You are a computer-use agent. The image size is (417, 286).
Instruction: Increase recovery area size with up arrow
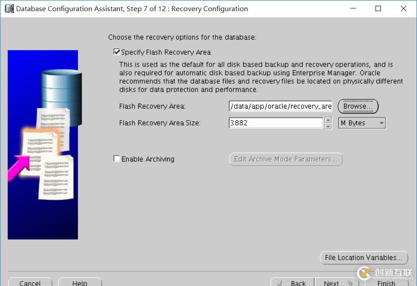328,120
